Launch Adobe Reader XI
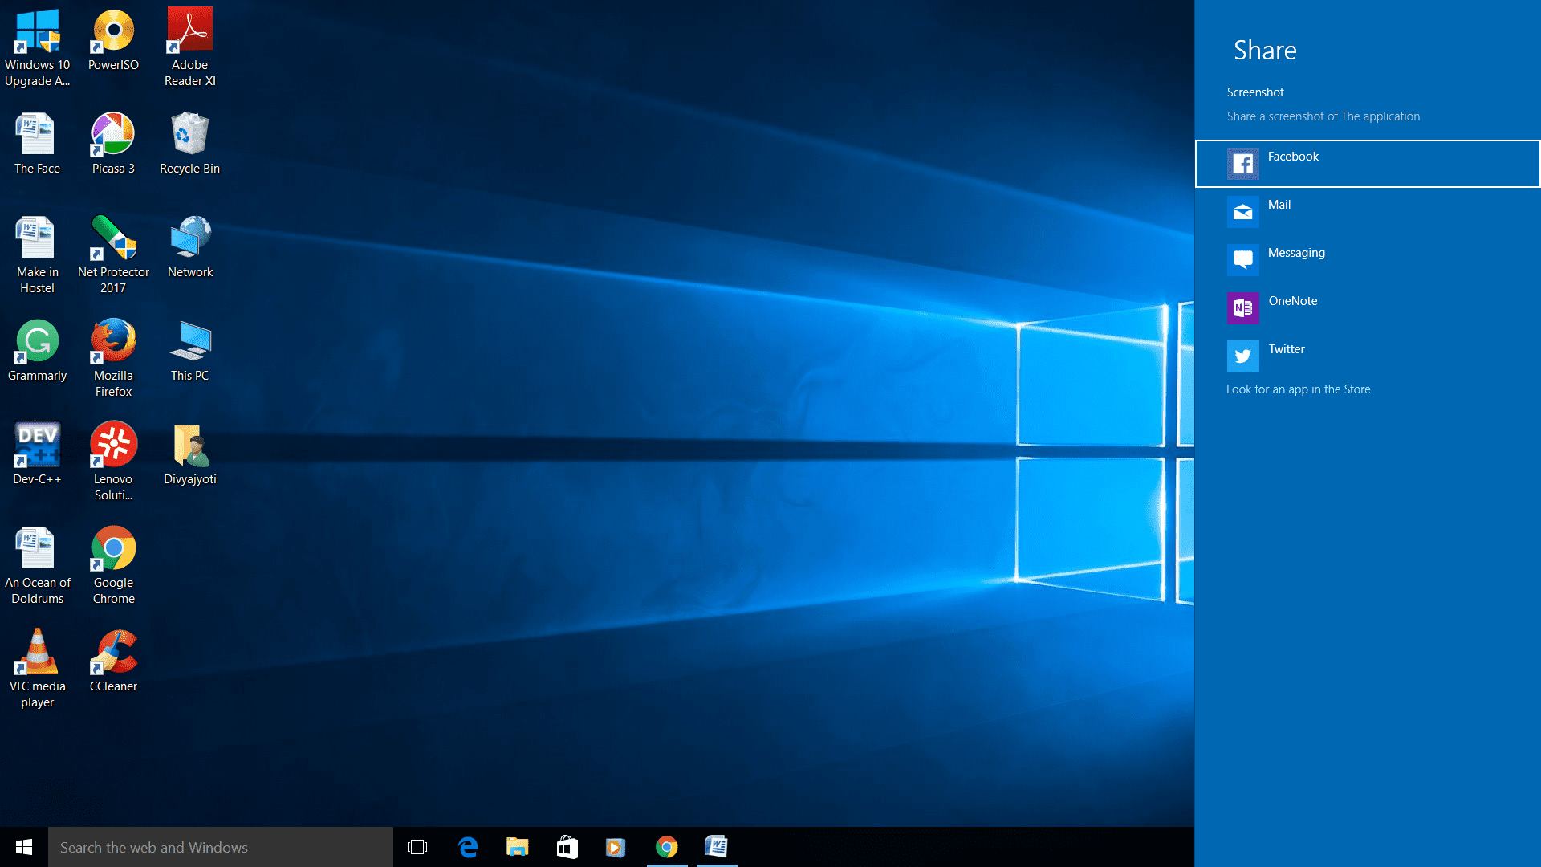 (x=189, y=43)
